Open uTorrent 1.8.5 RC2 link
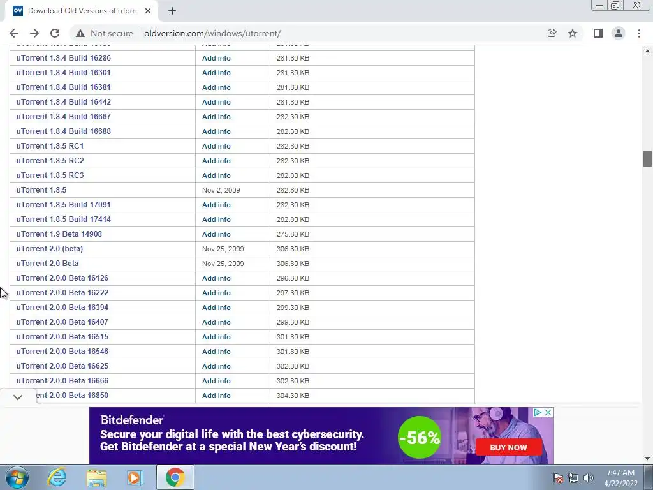 pos(50,160)
